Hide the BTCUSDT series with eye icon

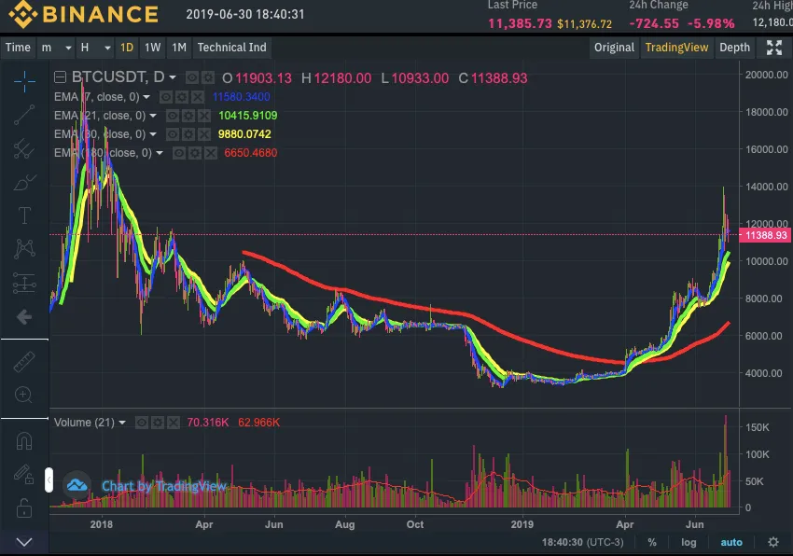click(191, 77)
